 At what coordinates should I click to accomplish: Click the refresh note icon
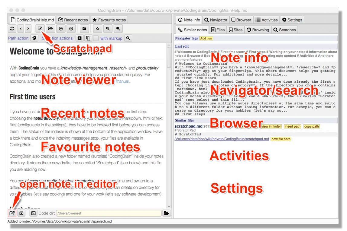tap(12, 29)
